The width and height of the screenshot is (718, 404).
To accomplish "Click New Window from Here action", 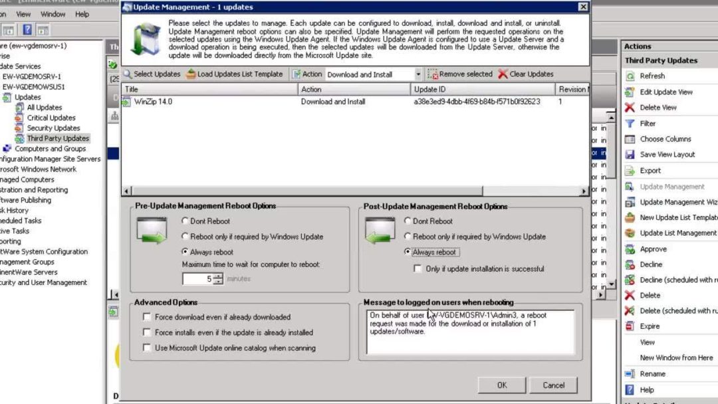I will (676, 357).
